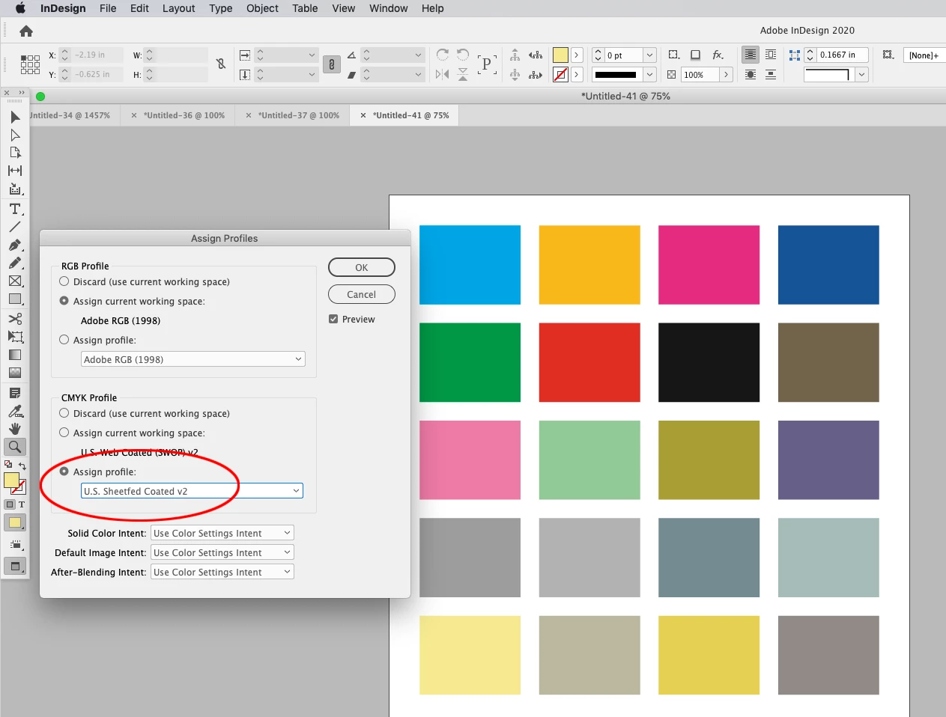Select the Gradient Swatch tool

coord(15,355)
